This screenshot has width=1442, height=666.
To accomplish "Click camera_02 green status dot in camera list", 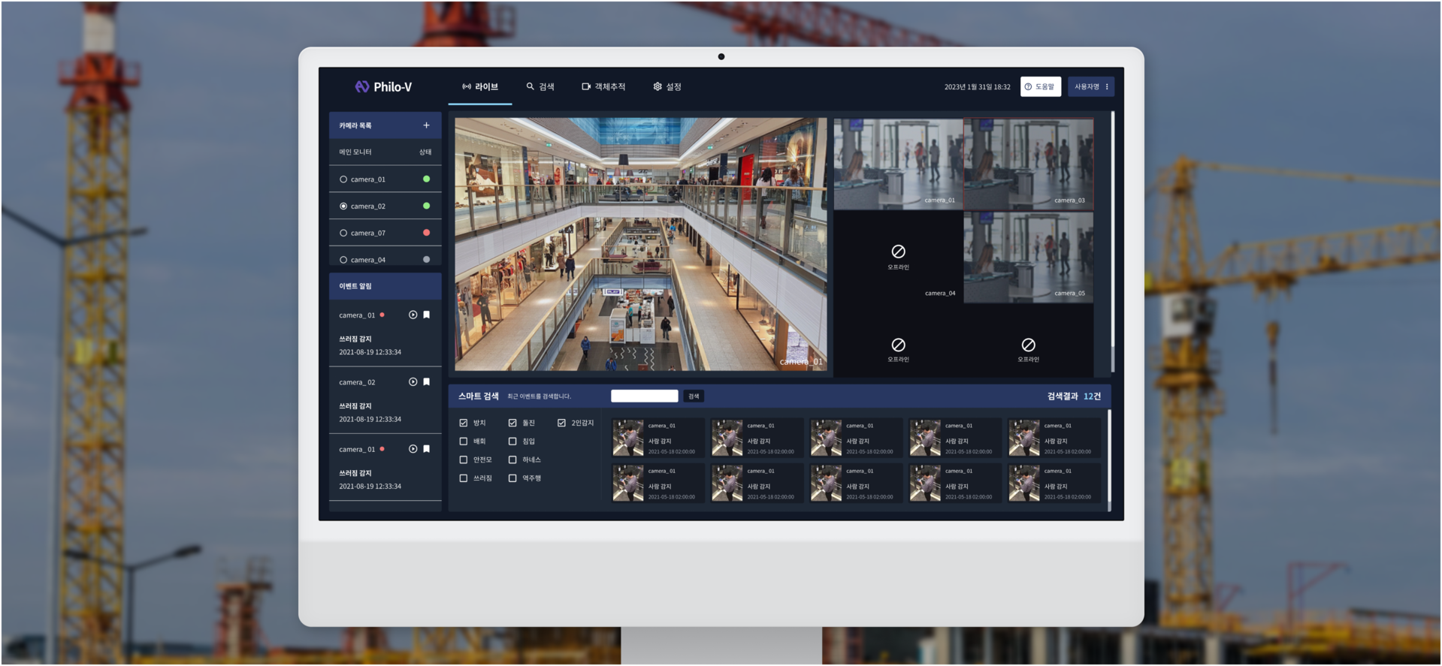I will 426,206.
